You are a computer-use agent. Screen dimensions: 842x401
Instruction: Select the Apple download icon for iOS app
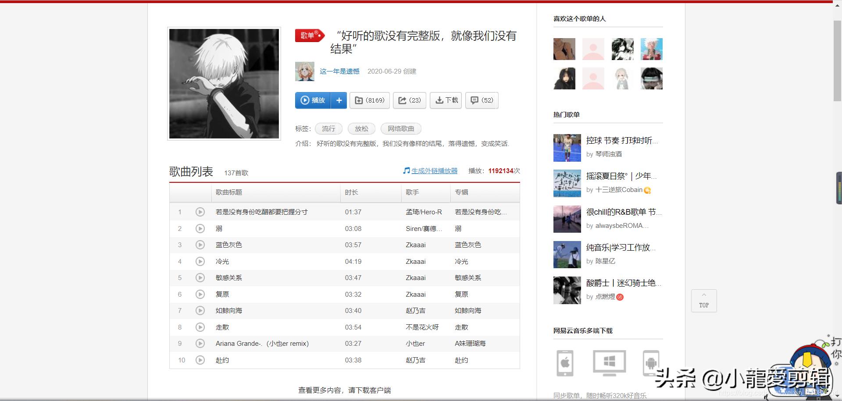566,363
